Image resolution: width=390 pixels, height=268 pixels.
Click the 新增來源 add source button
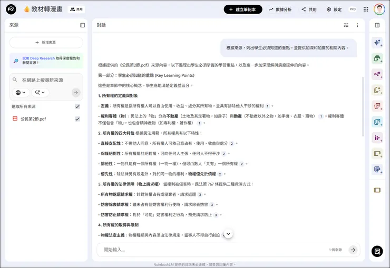(46, 43)
